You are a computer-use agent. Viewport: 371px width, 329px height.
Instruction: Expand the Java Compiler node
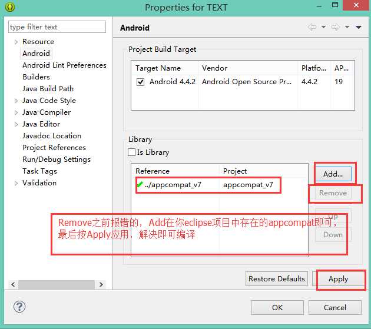point(16,112)
